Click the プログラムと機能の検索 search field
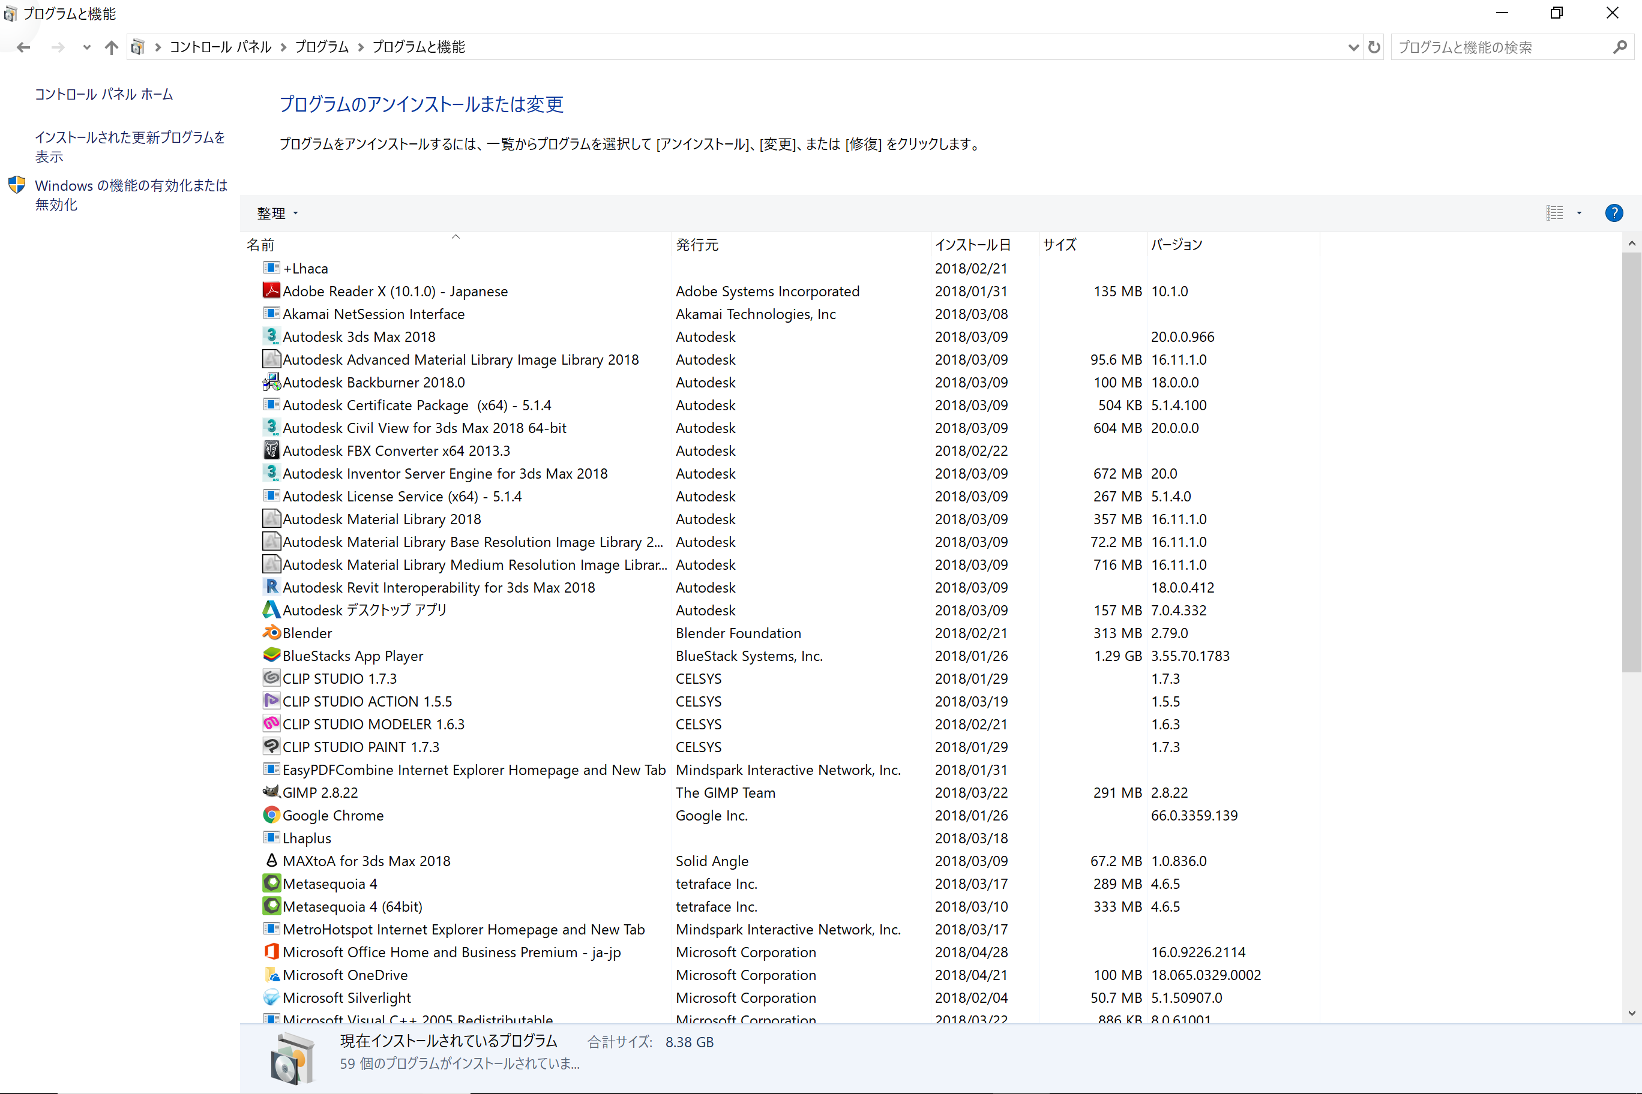1642x1094 pixels. [1501, 47]
